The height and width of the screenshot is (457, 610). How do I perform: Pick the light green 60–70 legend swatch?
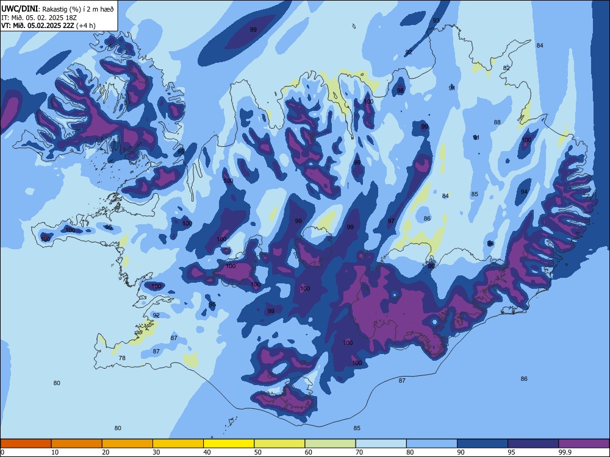click(330, 444)
